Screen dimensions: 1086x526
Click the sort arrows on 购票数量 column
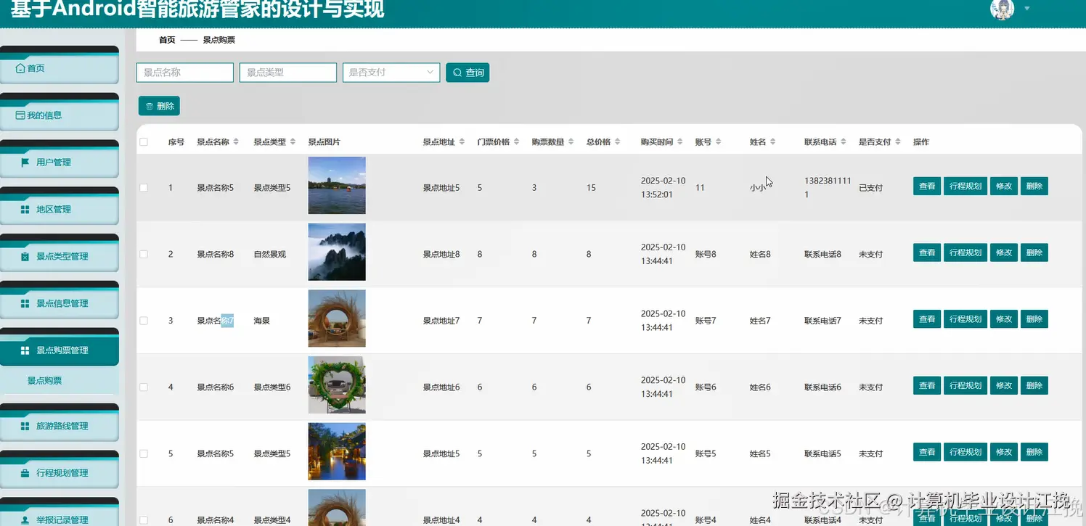pyautogui.click(x=571, y=142)
